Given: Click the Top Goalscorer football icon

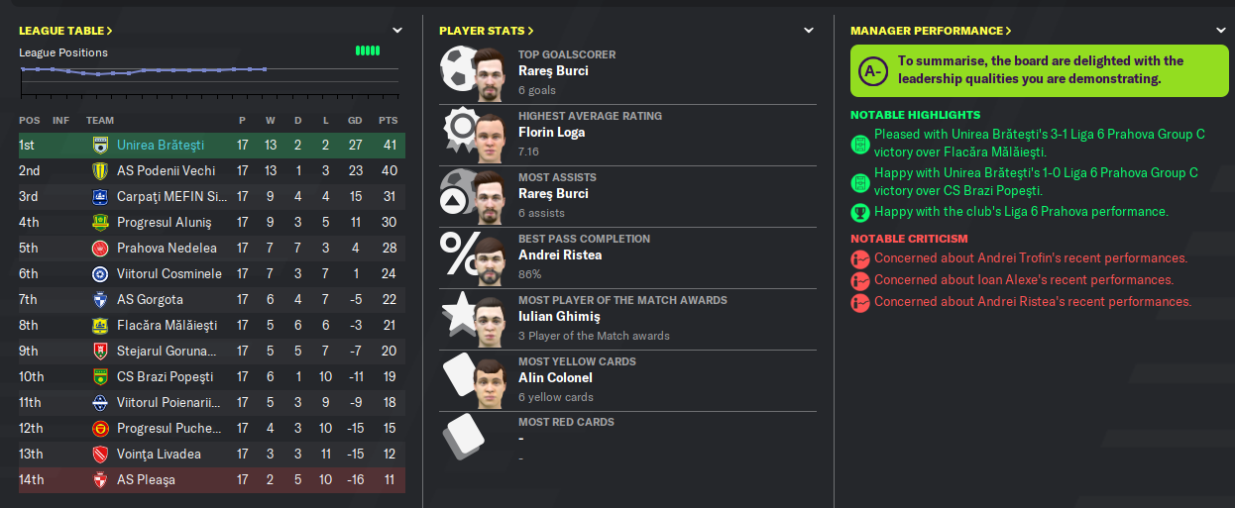Looking at the screenshot, I should [457, 67].
